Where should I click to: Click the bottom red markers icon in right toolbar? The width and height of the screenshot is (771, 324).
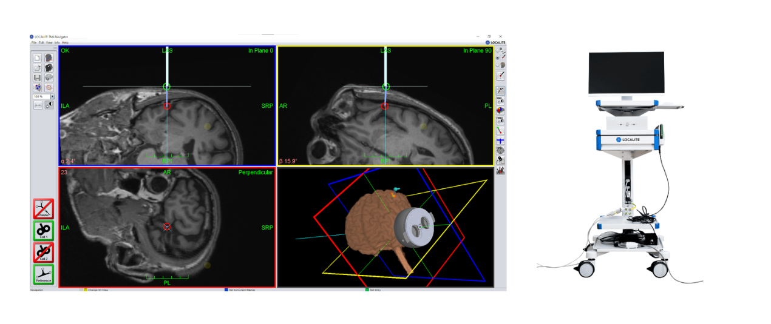pos(501,170)
